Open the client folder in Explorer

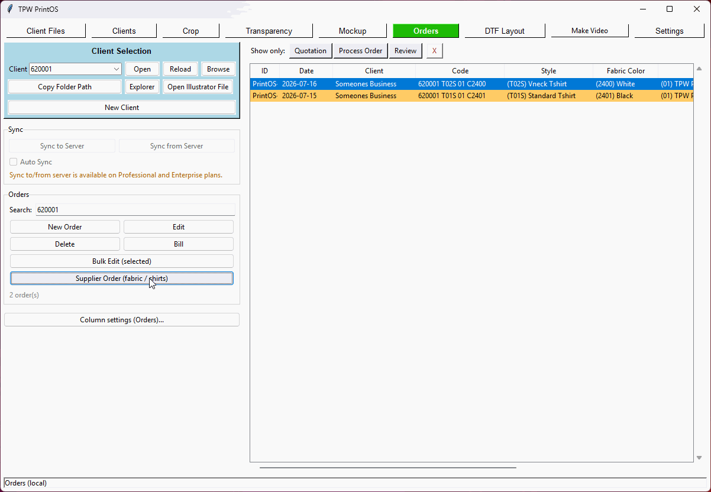pos(142,87)
